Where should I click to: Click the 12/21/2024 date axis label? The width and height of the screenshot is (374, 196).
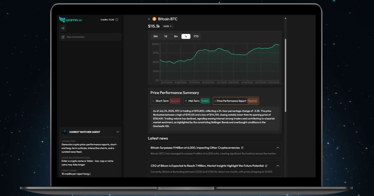(208, 82)
